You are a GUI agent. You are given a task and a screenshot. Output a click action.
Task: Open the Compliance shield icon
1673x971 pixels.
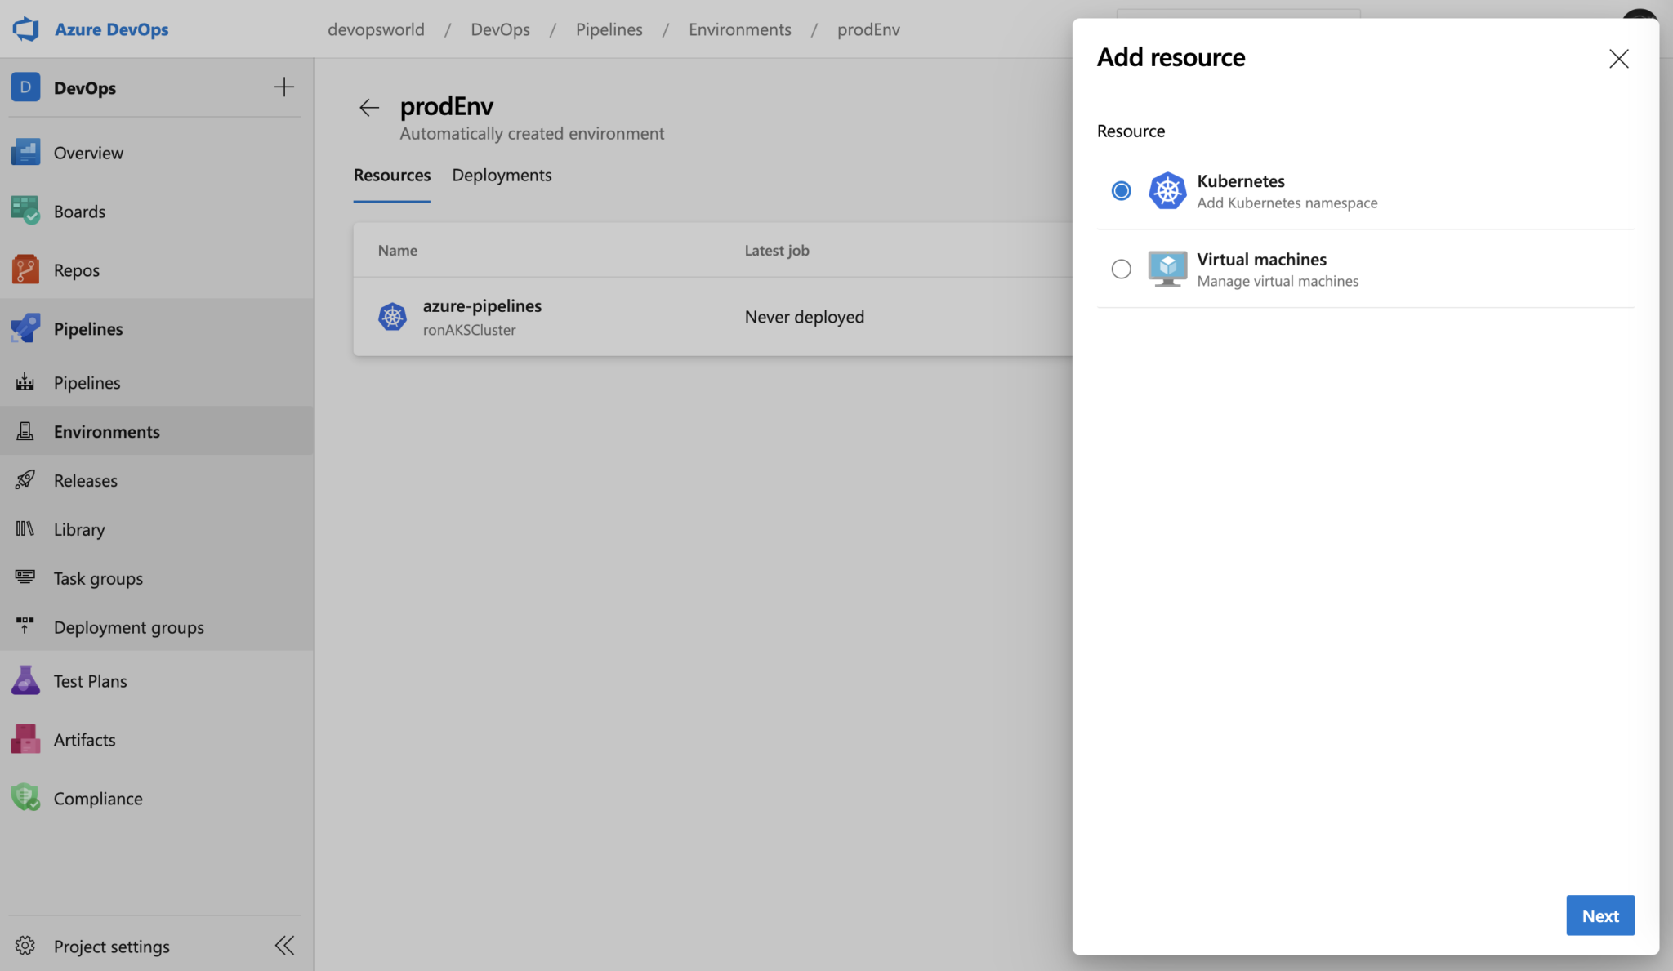pyautogui.click(x=25, y=798)
